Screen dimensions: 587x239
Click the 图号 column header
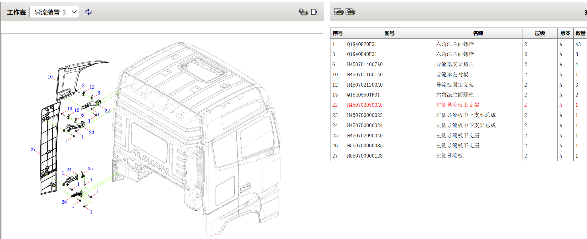389,33
